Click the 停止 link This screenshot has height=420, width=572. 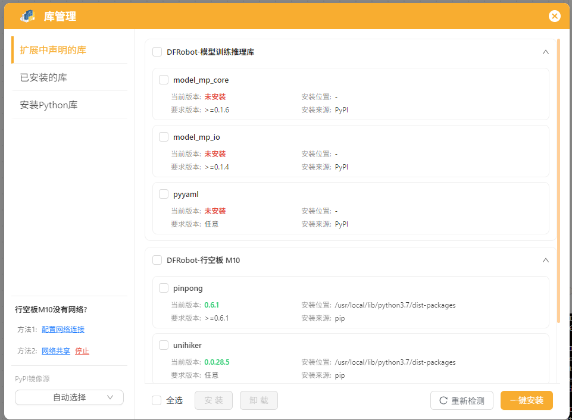[82, 351]
